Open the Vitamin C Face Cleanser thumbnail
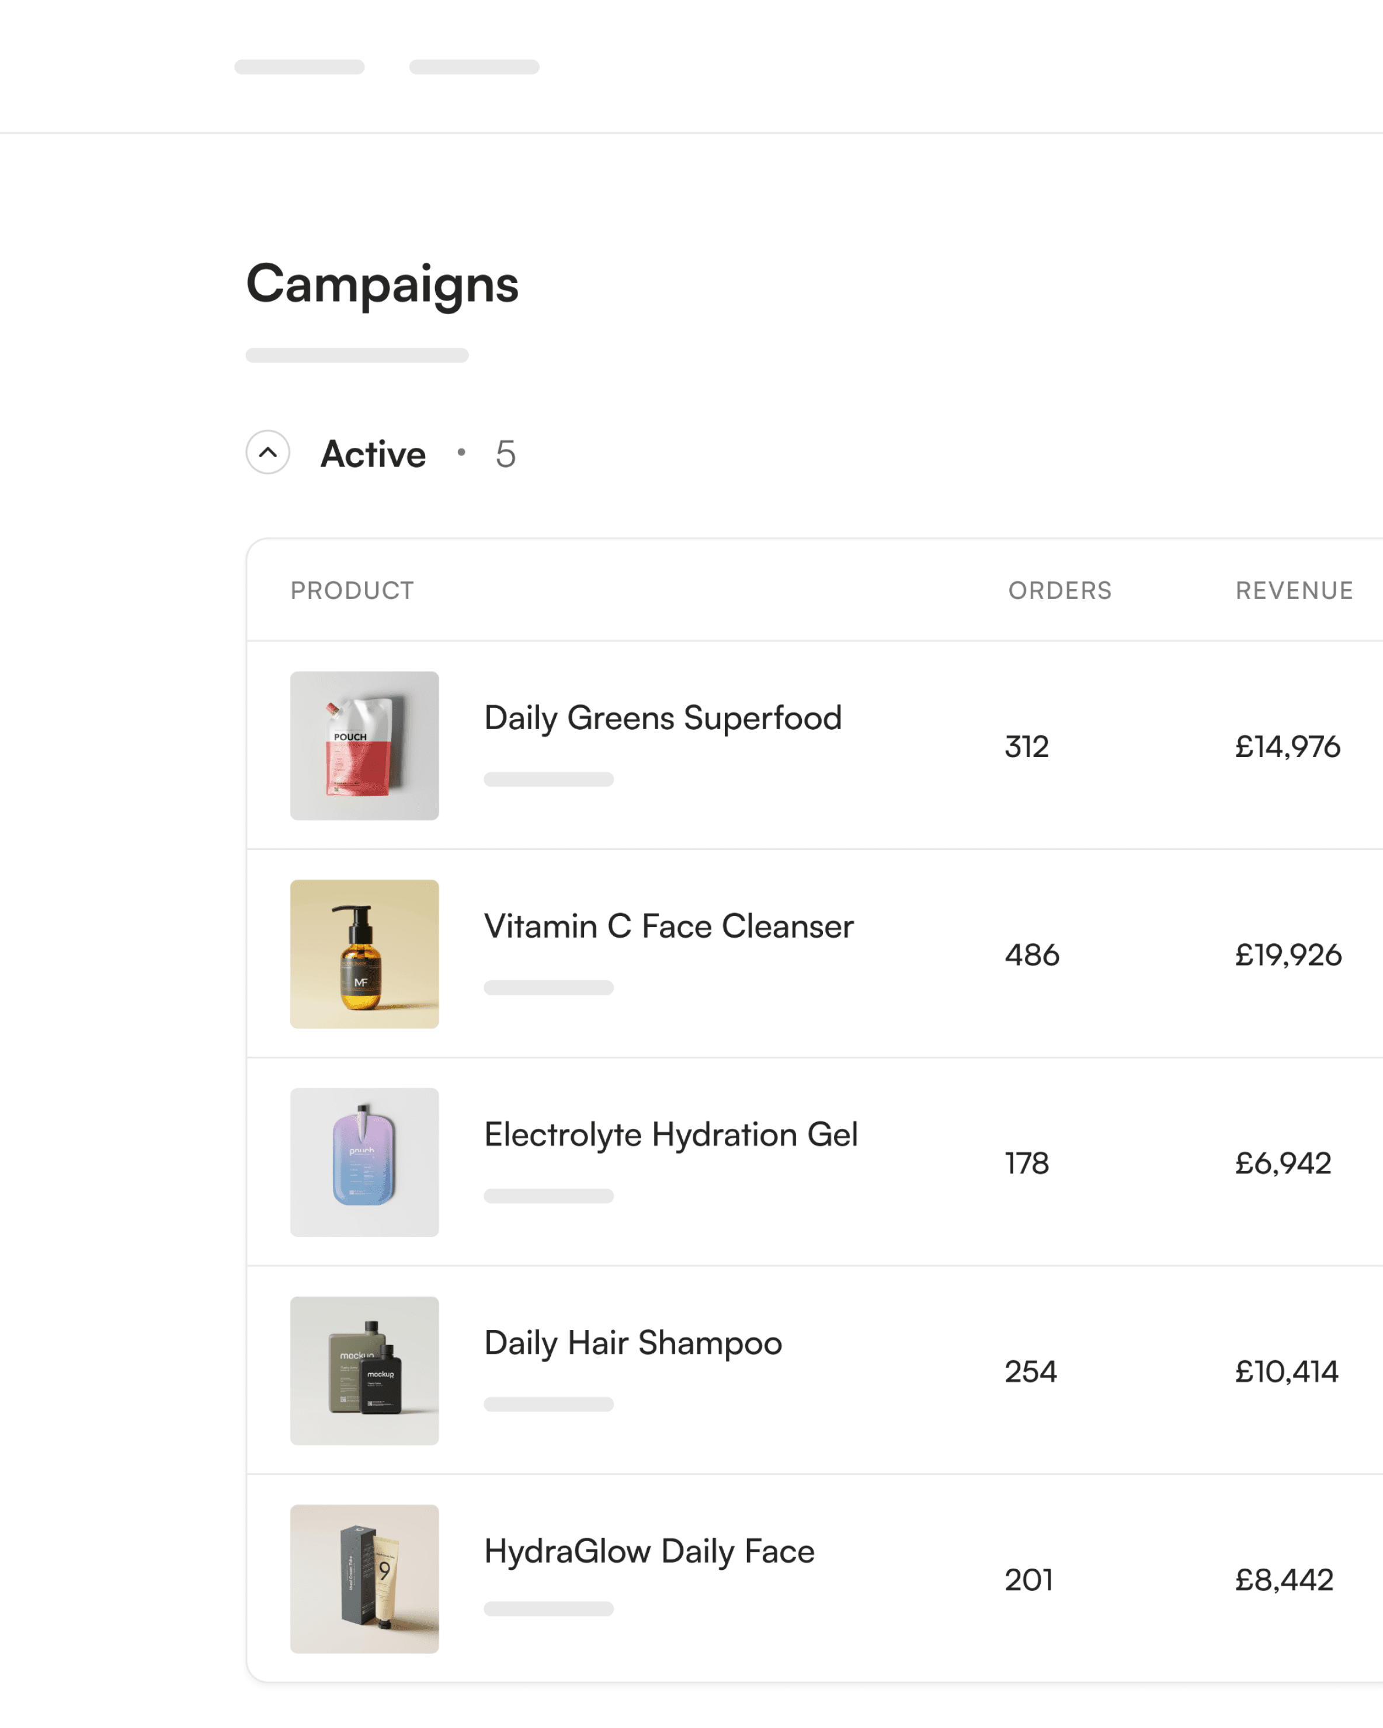1383x1728 pixels. click(x=364, y=954)
